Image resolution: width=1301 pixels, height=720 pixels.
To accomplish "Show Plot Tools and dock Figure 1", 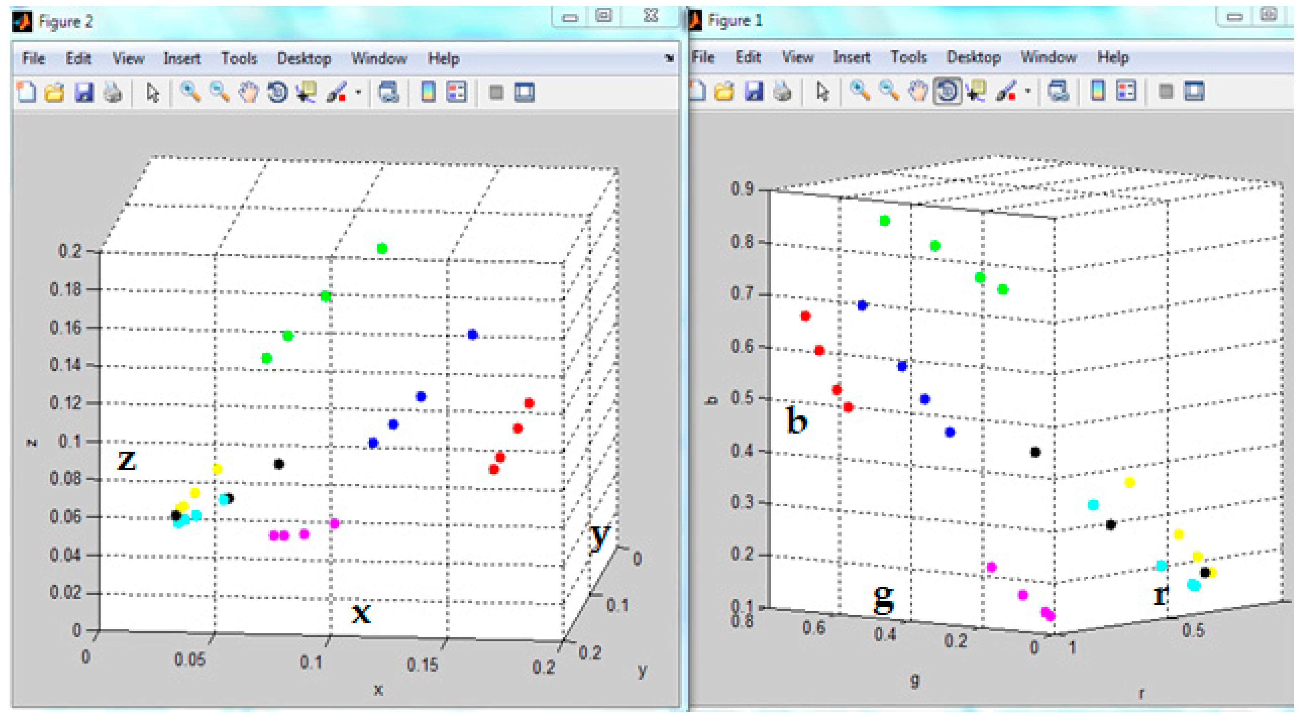I will click(x=1194, y=91).
